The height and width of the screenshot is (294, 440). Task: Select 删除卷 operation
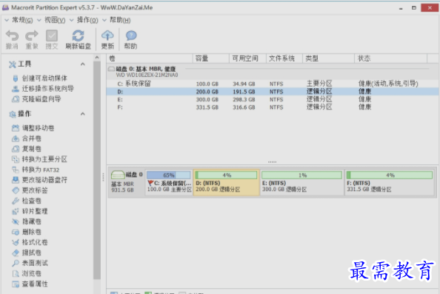[x=27, y=232]
